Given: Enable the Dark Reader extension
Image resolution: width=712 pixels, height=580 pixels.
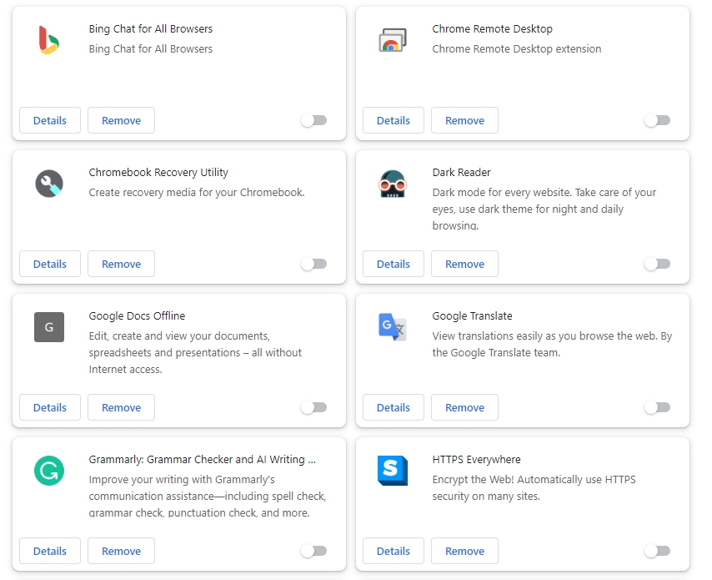Looking at the screenshot, I should click(x=657, y=264).
